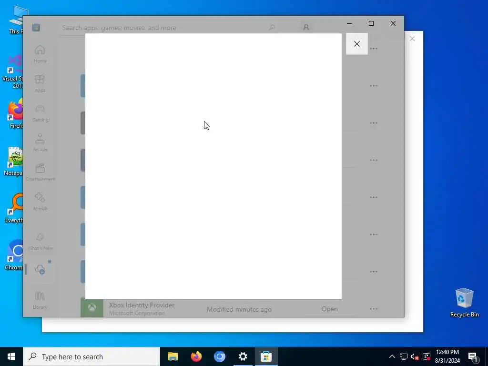This screenshot has height=366, width=488.
Task: Open Recycle Bin on desktop
Action: 464,302
